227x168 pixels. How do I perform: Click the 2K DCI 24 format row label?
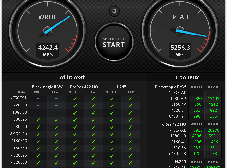pyautogui.click(x=19, y=134)
